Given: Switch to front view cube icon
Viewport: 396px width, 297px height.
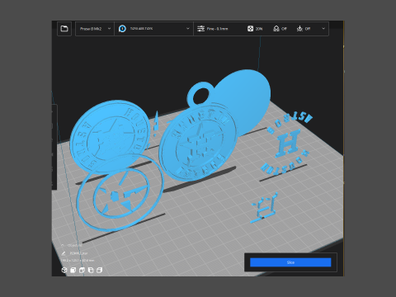Looking at the screenshot, I should (73, 270).
